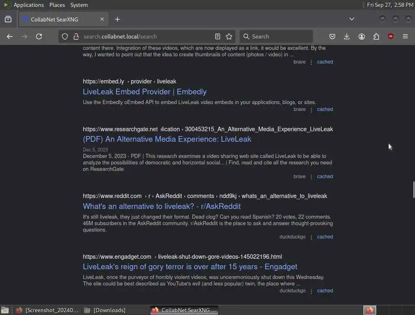Click the brave label under Embedly result

coord(299,109)
